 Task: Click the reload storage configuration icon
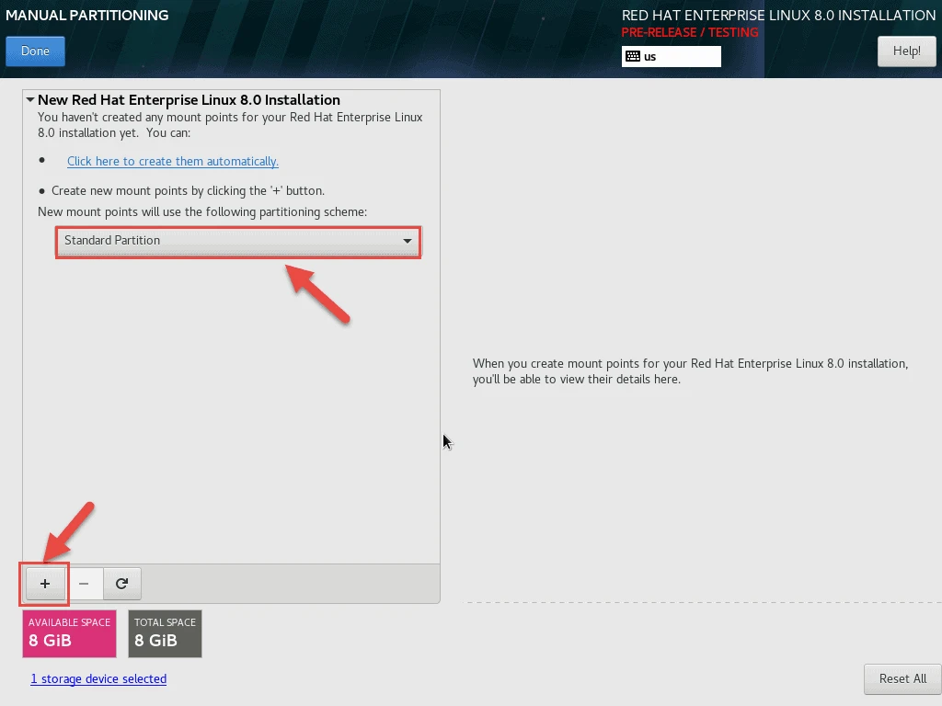coord(121,584)
